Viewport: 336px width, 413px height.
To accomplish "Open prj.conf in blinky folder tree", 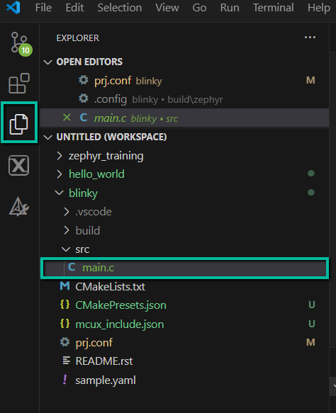I will tap(184, 342).
